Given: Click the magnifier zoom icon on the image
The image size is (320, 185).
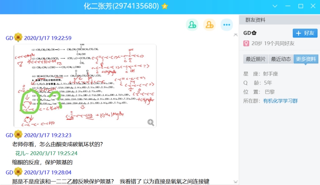Looking at the screenshot, I should click(150, 122).
